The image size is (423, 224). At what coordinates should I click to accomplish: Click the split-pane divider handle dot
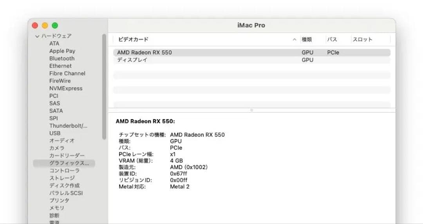coord(252,110)
